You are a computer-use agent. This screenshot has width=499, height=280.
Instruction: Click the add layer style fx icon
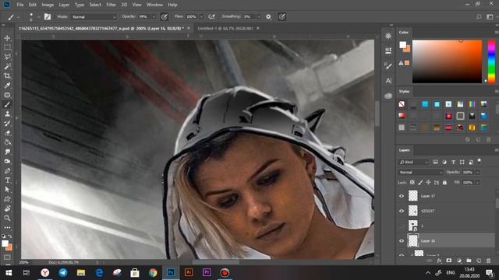439,261
